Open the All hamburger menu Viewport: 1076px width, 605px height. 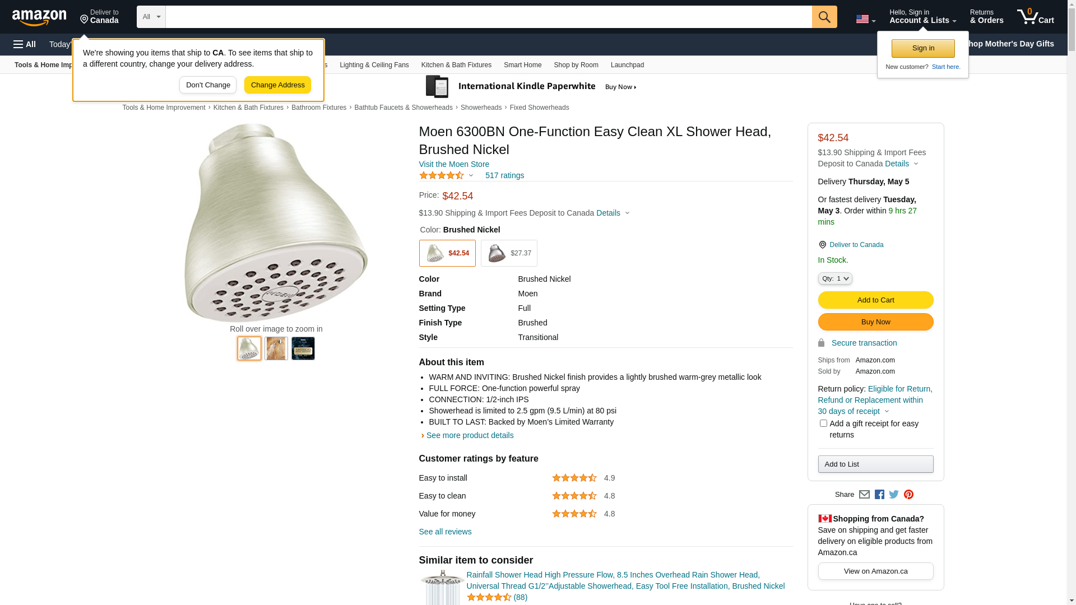pyautogui.click(x=25, y=44)
